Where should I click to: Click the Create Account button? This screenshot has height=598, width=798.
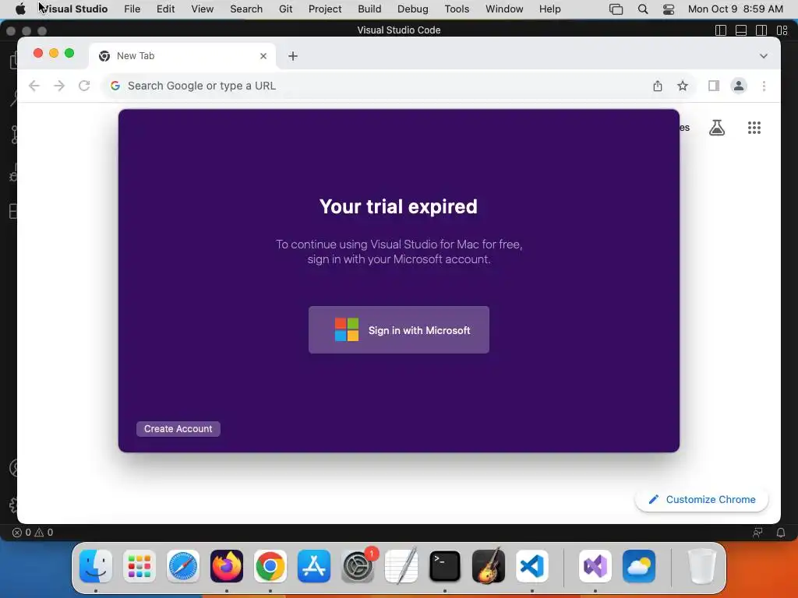pyautogui.click(x=178, y=429)
